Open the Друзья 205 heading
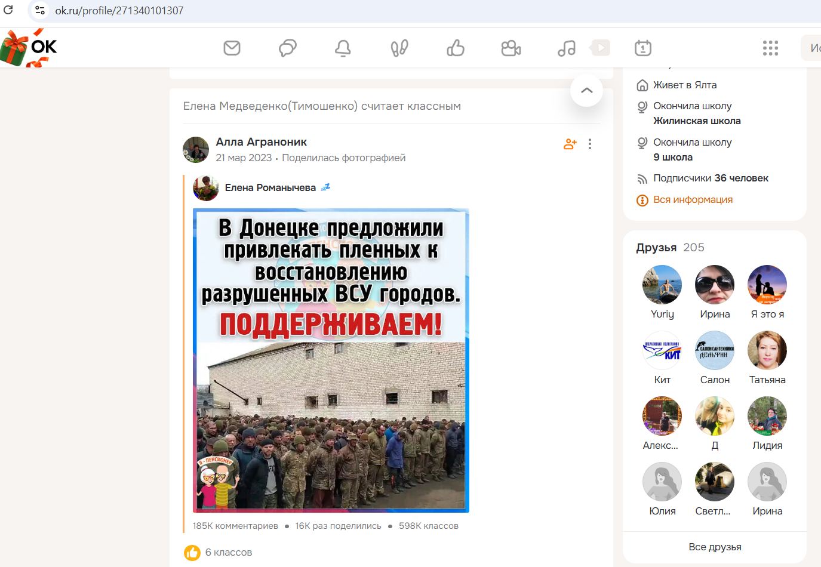 [670, 247]
